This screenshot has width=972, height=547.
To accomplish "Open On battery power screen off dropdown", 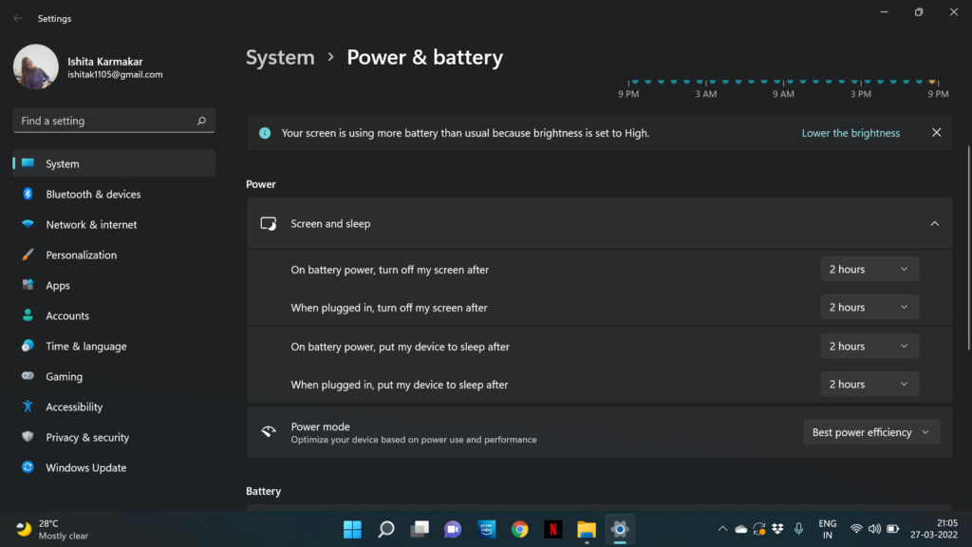I will [869, 269].
